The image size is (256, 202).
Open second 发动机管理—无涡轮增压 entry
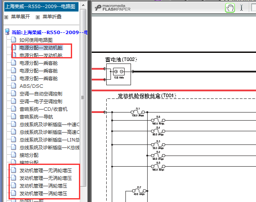coord(46,178)
